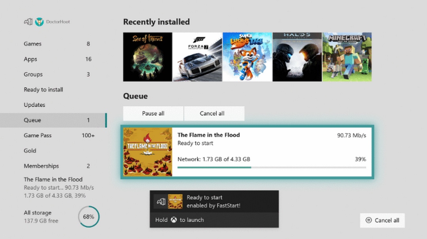Click the 68% storage ring indicator

[x=89, y=216]
